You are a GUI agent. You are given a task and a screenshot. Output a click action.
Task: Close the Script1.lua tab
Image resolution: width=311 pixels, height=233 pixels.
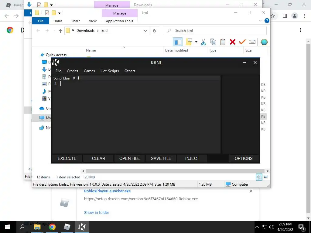[x=74, y=78]
